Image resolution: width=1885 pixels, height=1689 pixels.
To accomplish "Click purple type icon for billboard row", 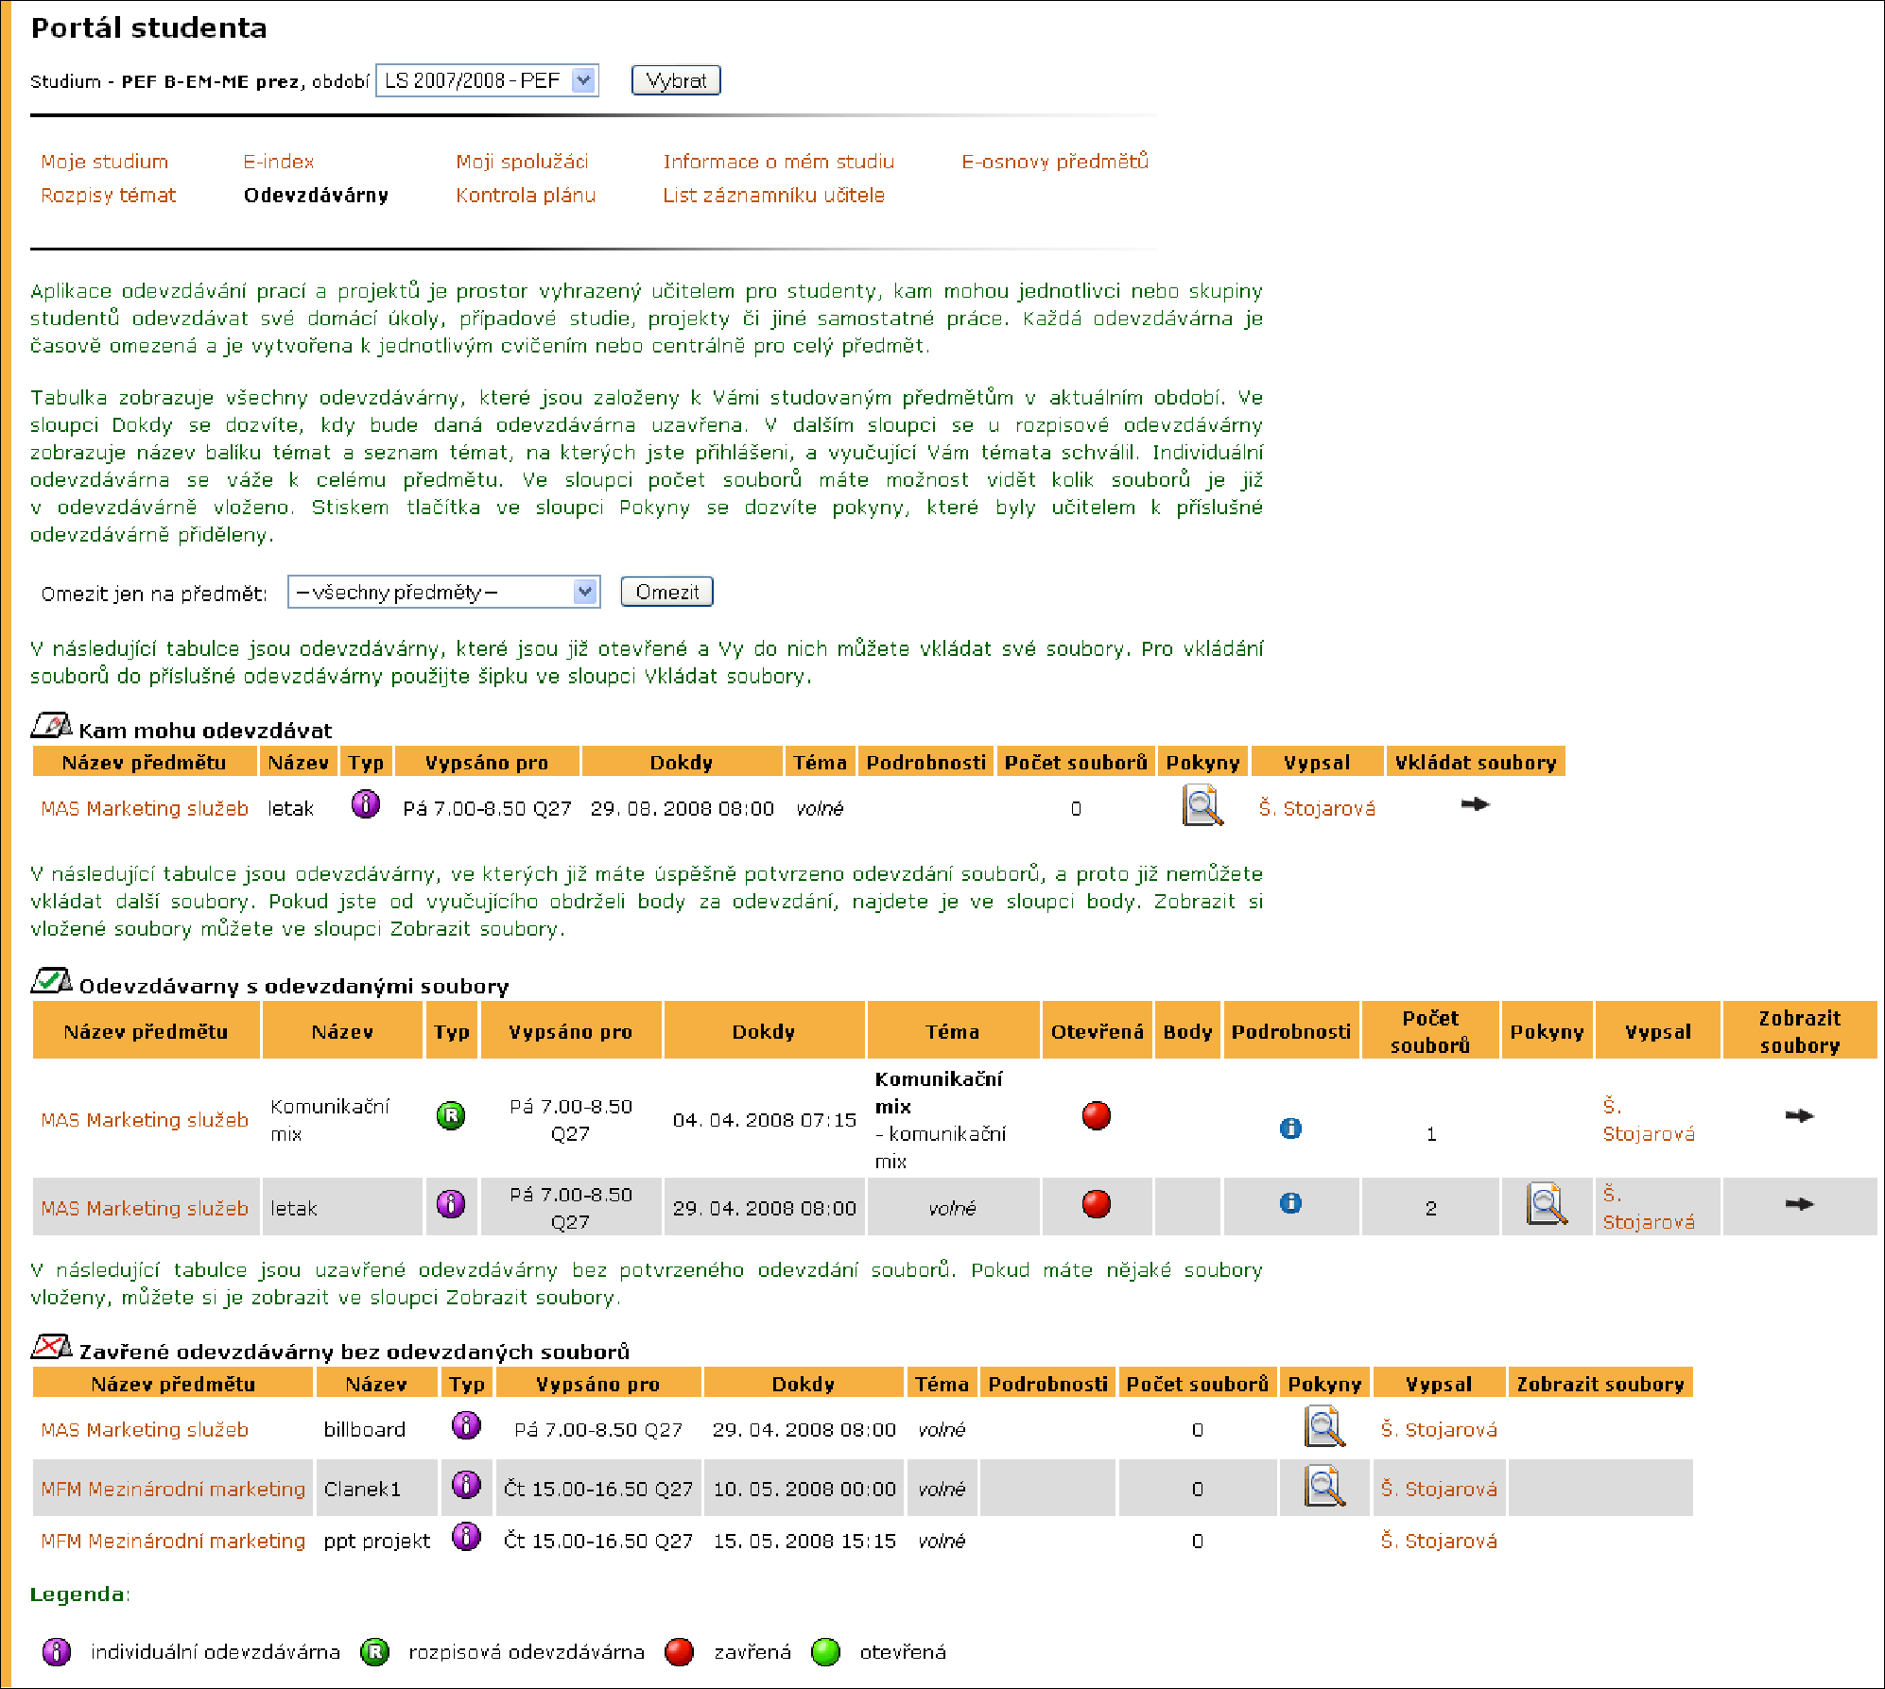I will pyautogui.click(x=467, y=1425).
